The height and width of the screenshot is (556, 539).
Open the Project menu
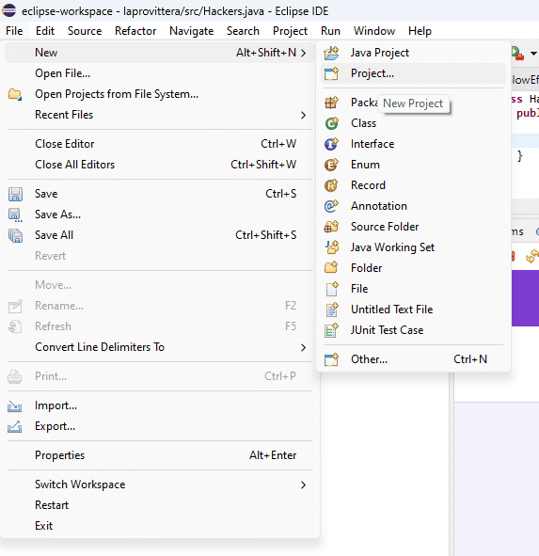(290, 31)
